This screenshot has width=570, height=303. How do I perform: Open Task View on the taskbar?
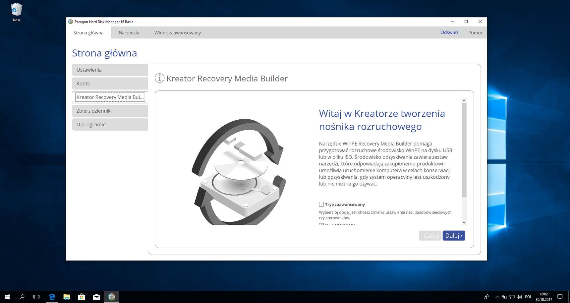[36, 297]
